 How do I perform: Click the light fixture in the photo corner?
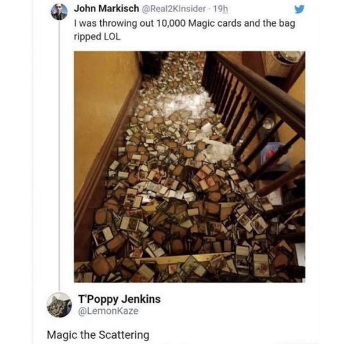coord(288,57)
